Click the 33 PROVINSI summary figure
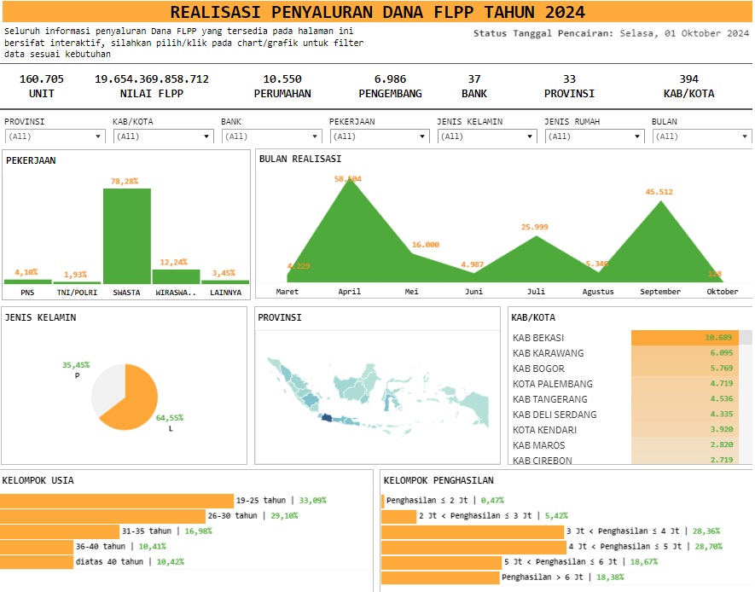Viewport: 755px width, 592px height. (569, 86)
